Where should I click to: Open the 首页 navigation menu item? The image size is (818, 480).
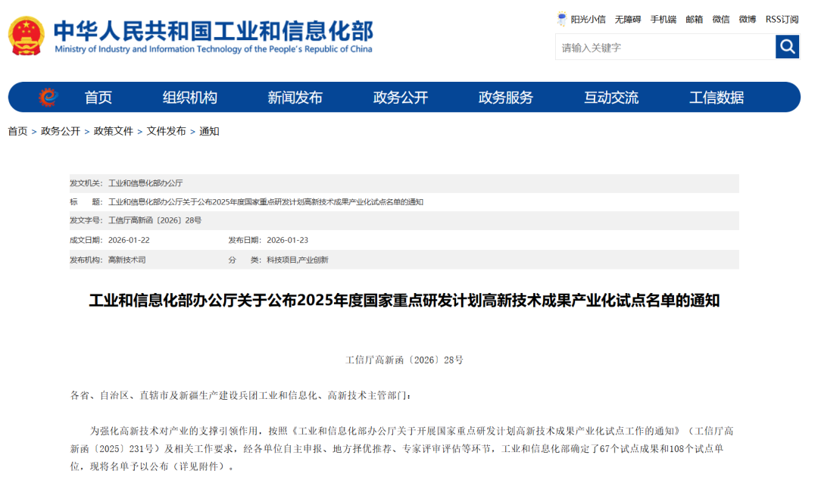pyautogui.click(x=100, y=97)
